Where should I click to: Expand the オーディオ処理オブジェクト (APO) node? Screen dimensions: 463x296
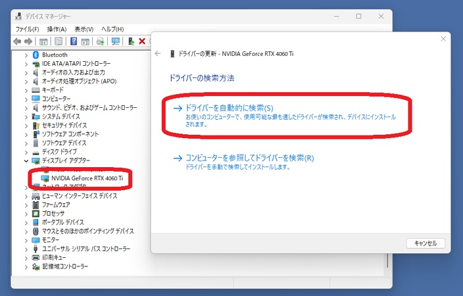point(26,82)
